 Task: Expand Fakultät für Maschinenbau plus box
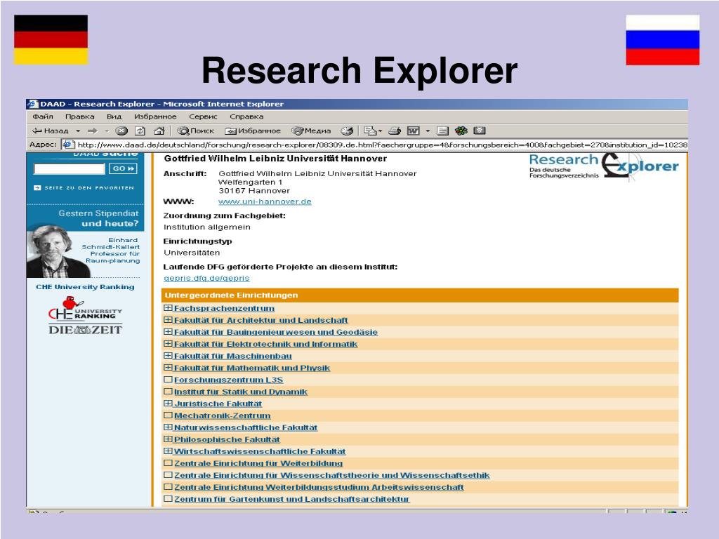[168, 356]
